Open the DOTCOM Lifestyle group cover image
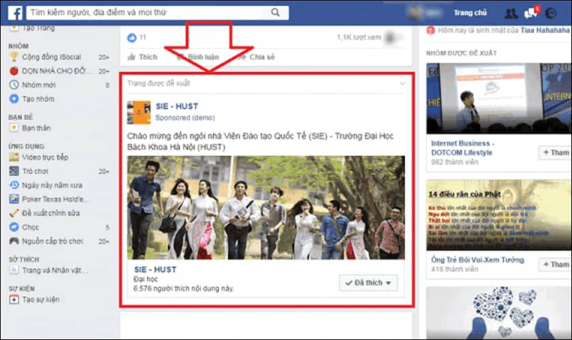The image size is (572, 340). point(499,99)
